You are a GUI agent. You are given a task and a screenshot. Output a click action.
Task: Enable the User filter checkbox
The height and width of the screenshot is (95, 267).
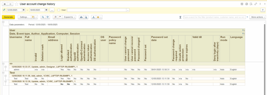tap(59, 10)
